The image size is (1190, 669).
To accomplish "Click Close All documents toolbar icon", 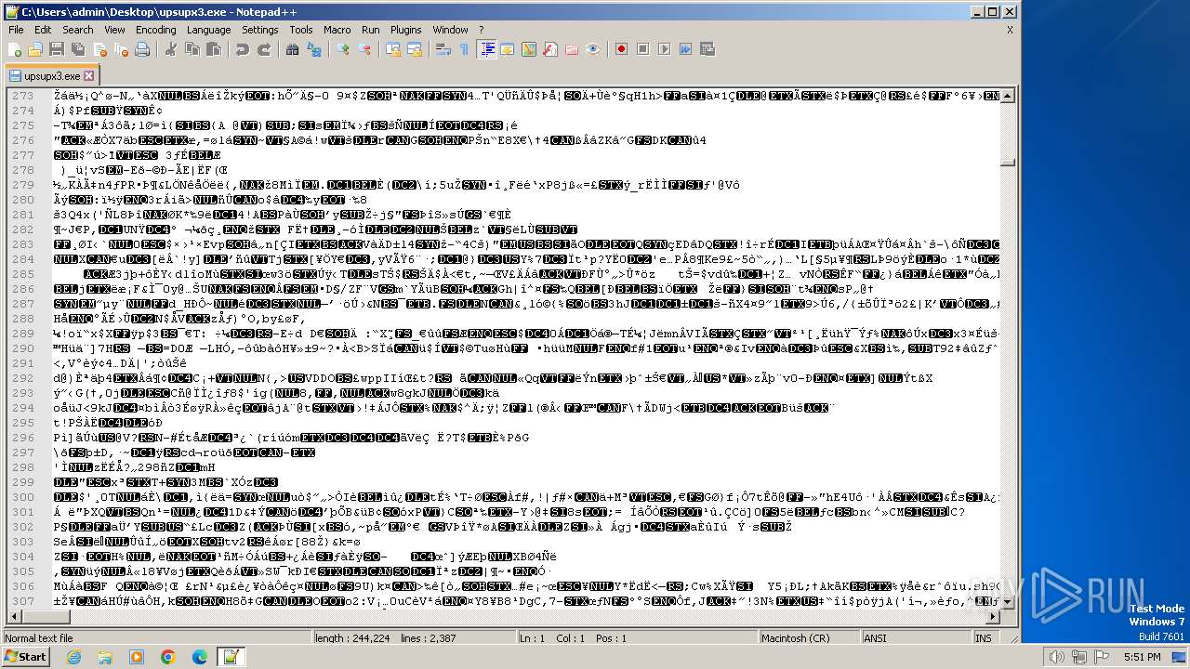I will coord(121,49).
